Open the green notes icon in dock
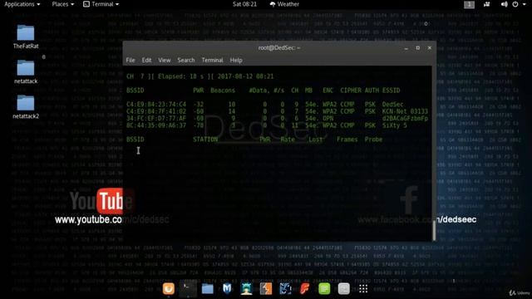The height and width of the screenshot is (299, 532). click(324, 288)
